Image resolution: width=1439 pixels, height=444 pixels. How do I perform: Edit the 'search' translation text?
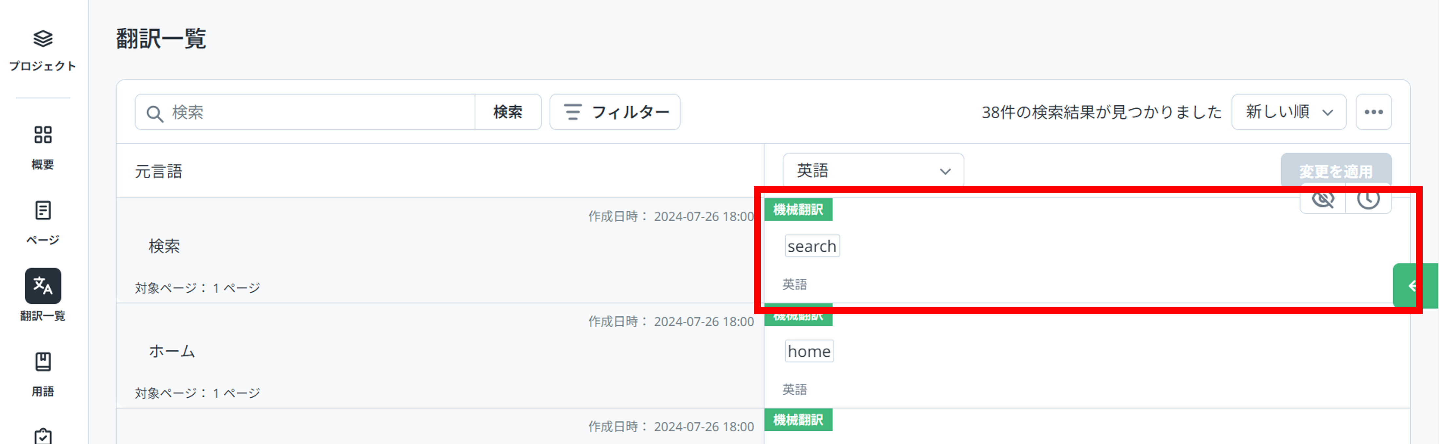point(812,246)
